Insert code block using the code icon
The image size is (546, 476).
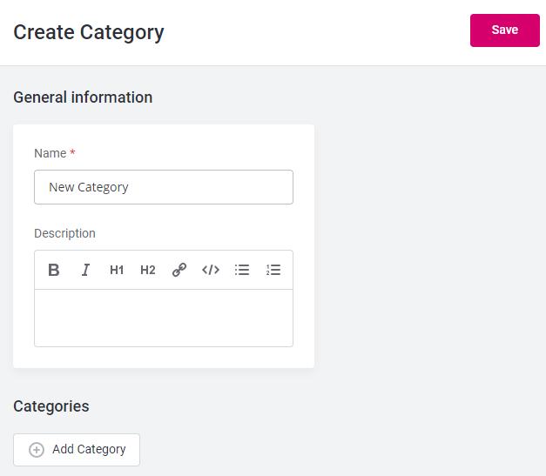211,270
